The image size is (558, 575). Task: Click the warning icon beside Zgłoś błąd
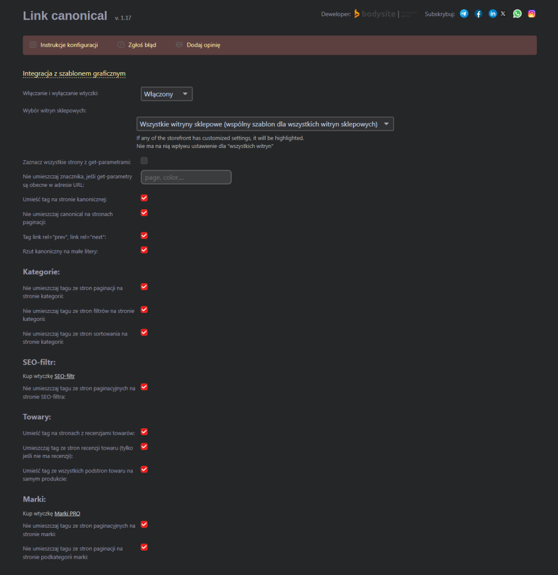[121, 45]
